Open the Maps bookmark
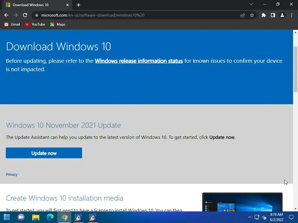298x223 pixels. (58, 24)
